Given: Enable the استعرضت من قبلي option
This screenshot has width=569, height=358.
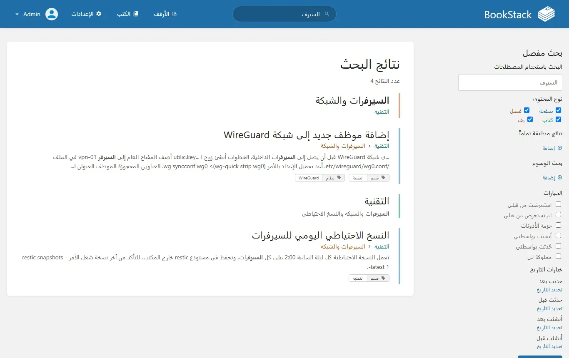Looking at the screenshot, I should pyautogui.click(x=559, y=204).
